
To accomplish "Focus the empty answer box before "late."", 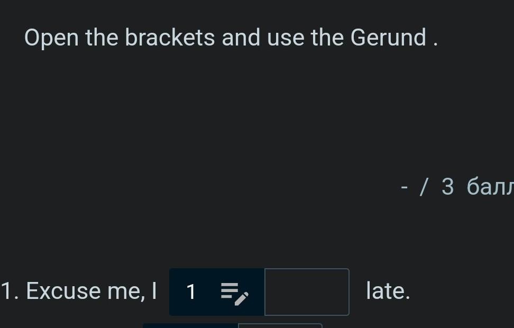I will click(307, 292).
